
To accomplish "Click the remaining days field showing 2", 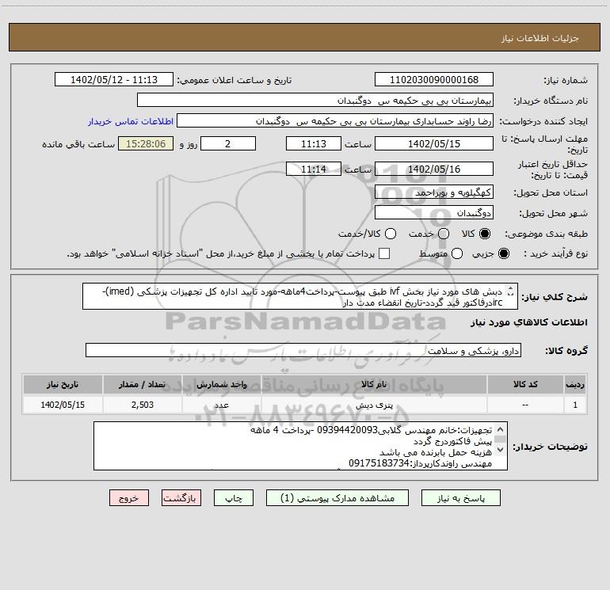I will pos(227,144).
